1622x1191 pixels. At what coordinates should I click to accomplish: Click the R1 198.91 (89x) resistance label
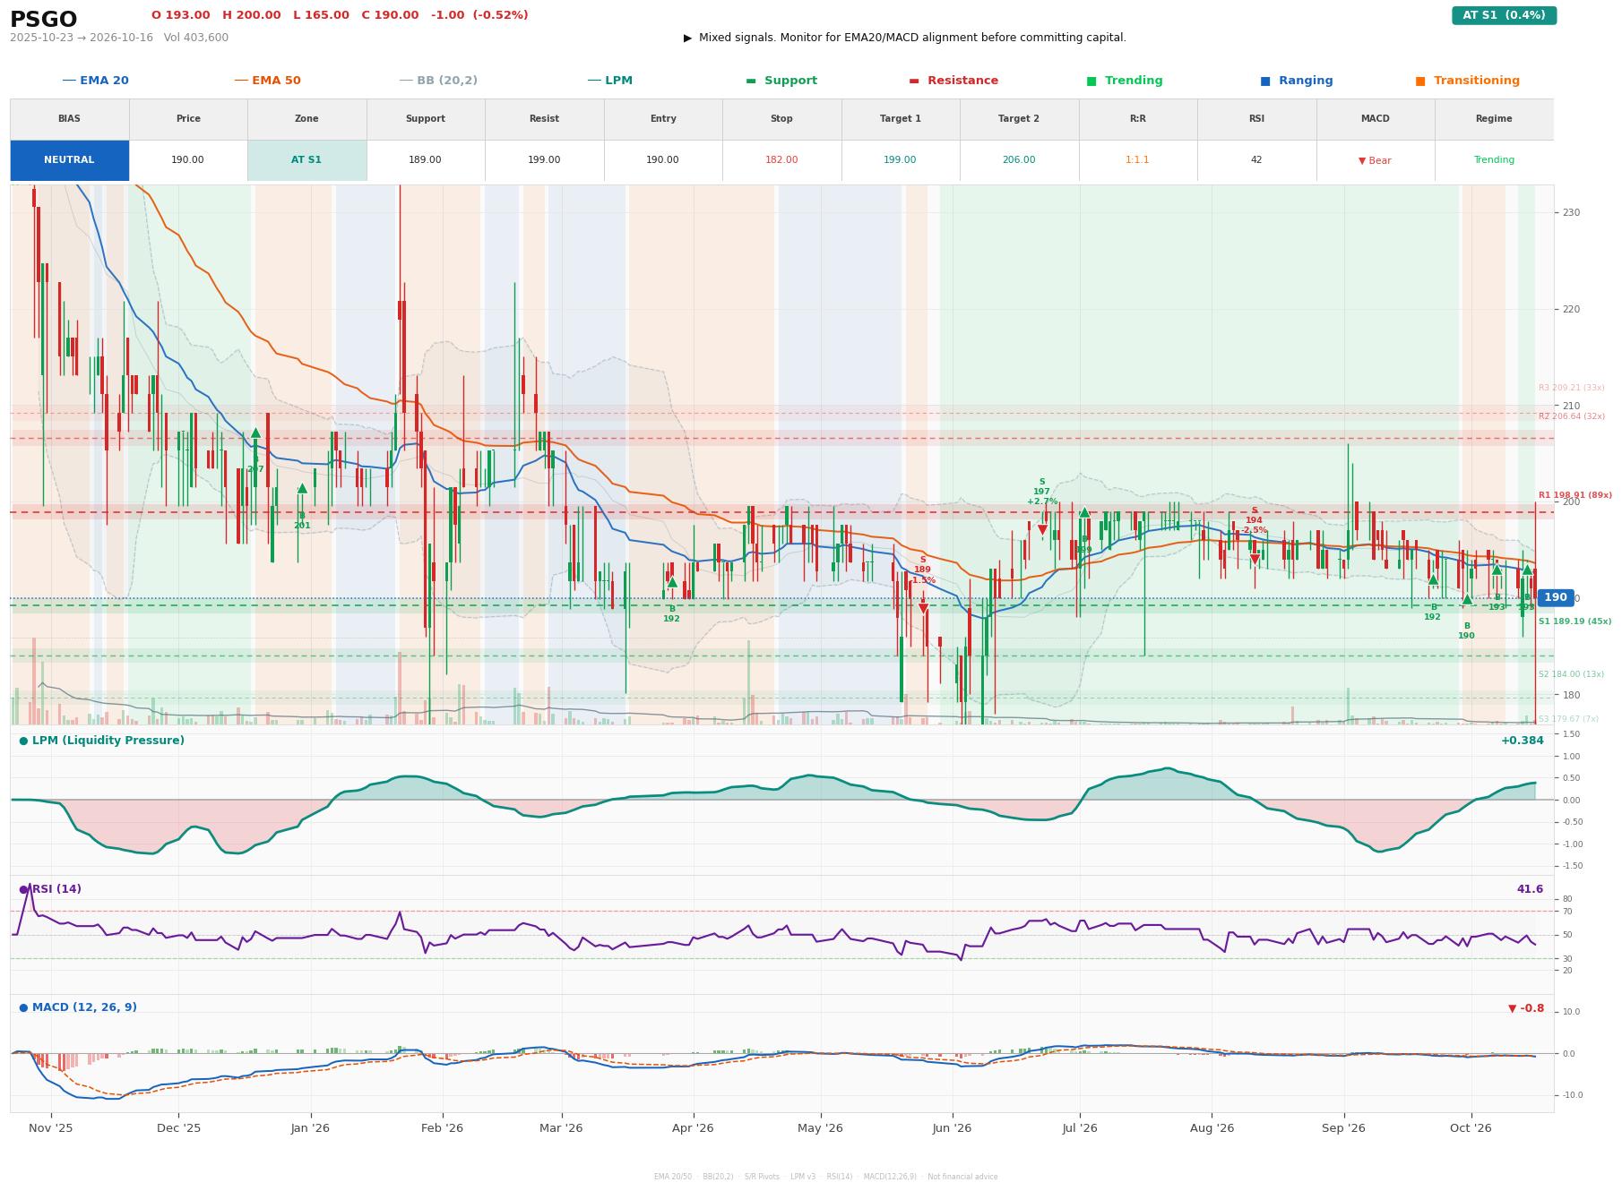pyautogui.click(x=1575, y=495)
